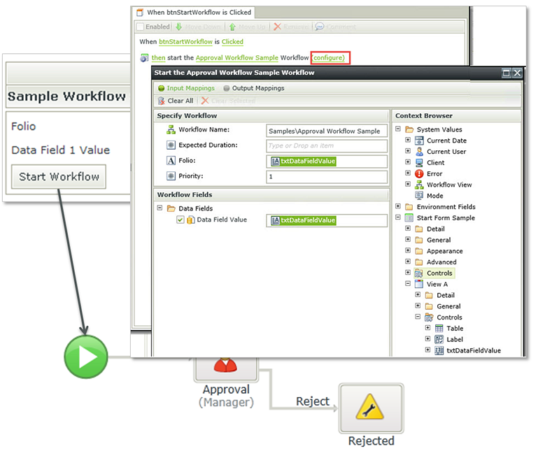Click the then rule link
Image resolution: width=538 pixels, height=451 pixels.
pos(158,58)
